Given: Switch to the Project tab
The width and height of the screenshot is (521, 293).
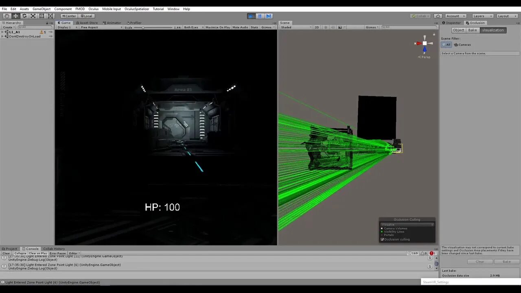Looking at the screenshot, I should coord(10,249).
